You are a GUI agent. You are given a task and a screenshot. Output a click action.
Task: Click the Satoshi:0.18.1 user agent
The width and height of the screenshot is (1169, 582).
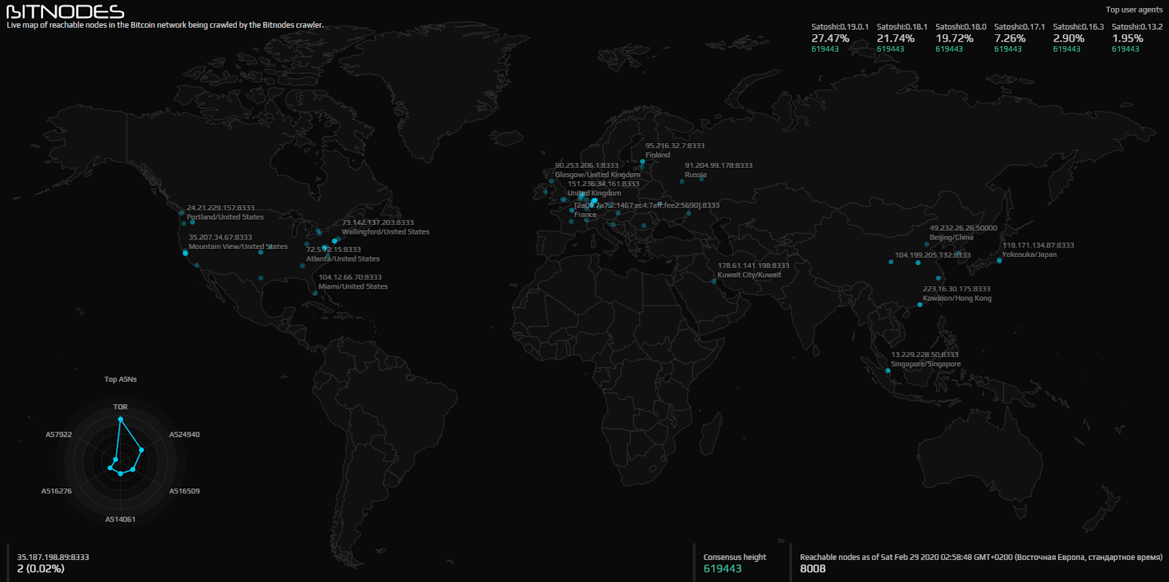[902, 27]
